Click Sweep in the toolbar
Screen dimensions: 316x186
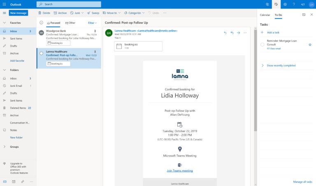click(x=93, y=13)
